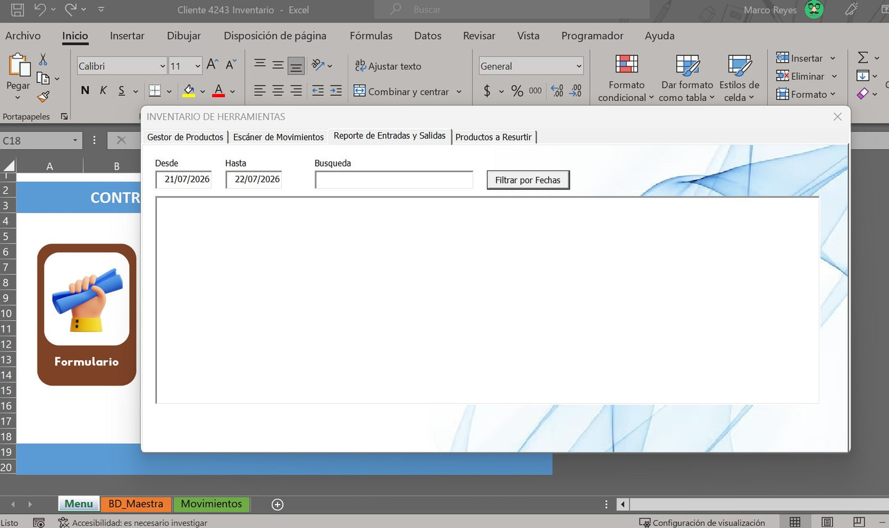Align text right

click(296, 91)
